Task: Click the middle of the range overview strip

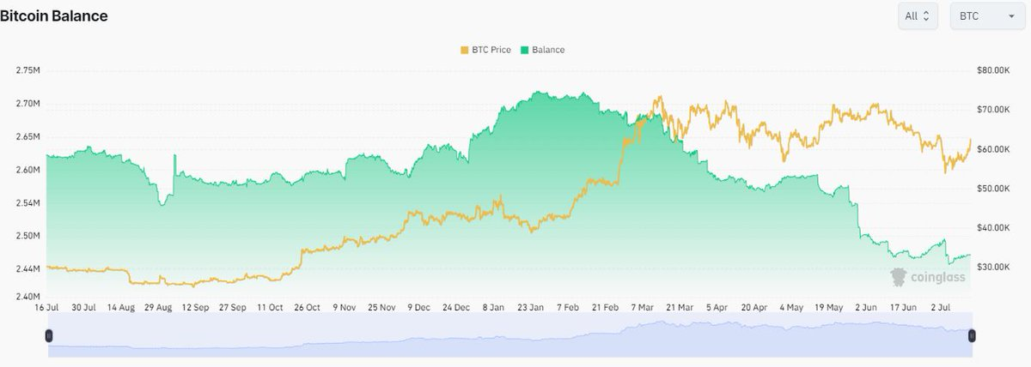Action: [510, 335]
